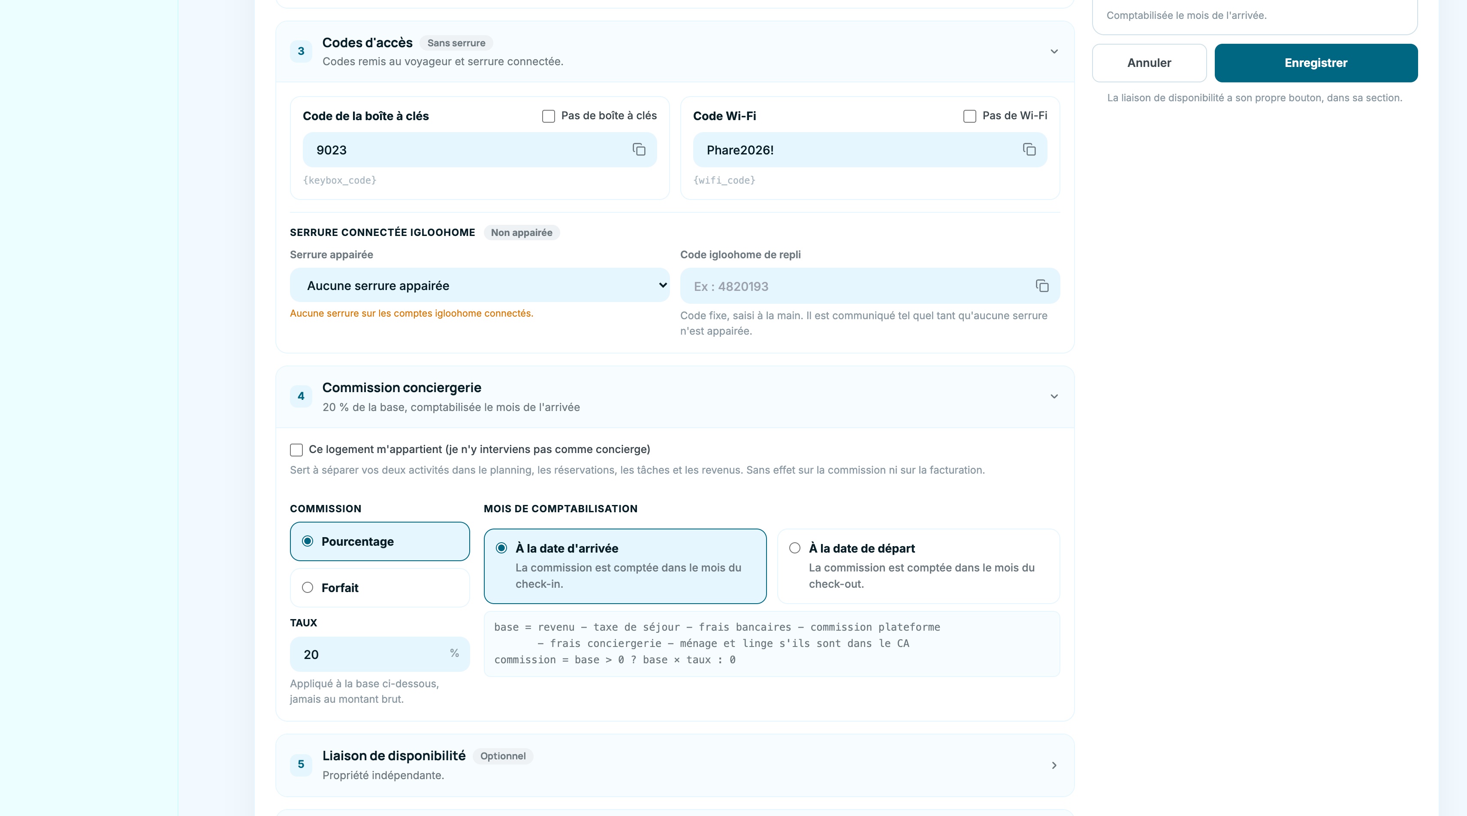Collapse the Codes d'accès section chevron

(x=1054, y=51)
